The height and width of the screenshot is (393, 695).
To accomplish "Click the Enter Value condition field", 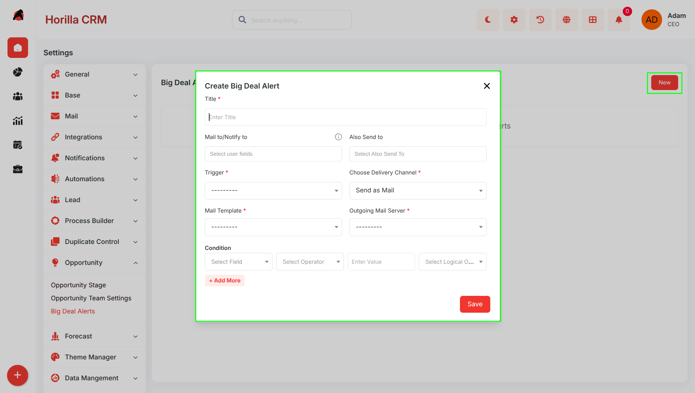I will click(381, 262).
